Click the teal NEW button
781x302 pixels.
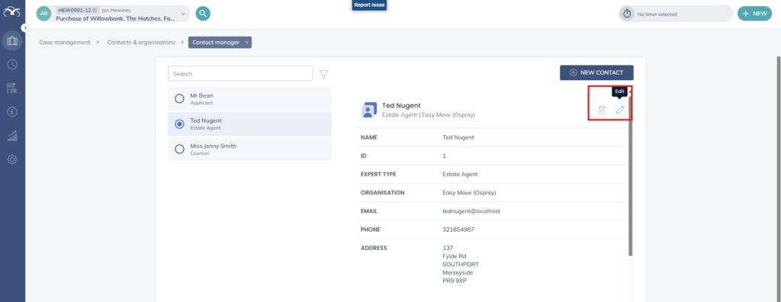(x=754, y=14)
